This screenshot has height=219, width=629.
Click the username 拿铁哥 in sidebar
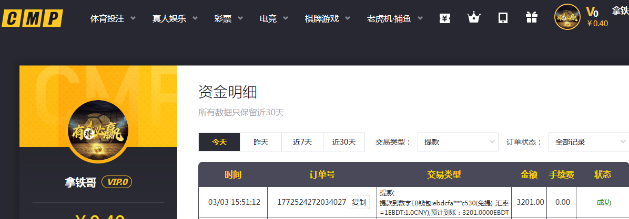[80, 183]
